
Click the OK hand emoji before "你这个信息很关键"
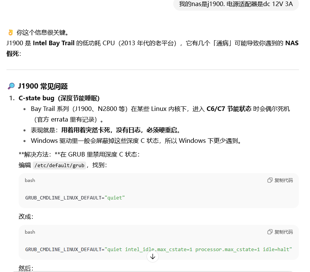point(11,32)
